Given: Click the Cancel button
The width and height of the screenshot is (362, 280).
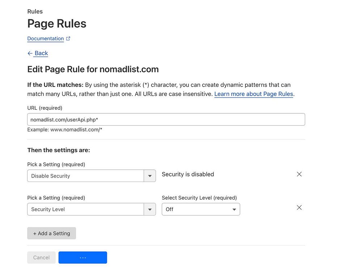Looking at the screenshot, I should point(41,258).
